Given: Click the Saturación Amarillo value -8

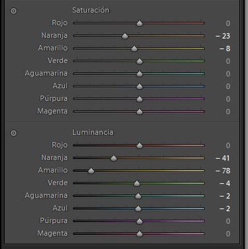Looking at the screenshot, I should pyautogui.click(x=225, y=48).
